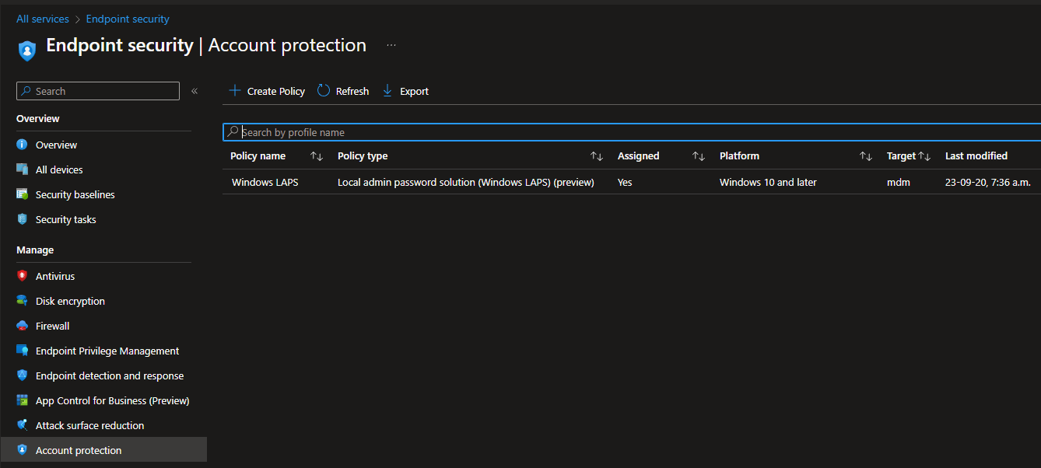Image resolution: width=1041 pixels, height=468 pixels.
Task: Click the 'mdm' target cell
Action: (899, 182)
